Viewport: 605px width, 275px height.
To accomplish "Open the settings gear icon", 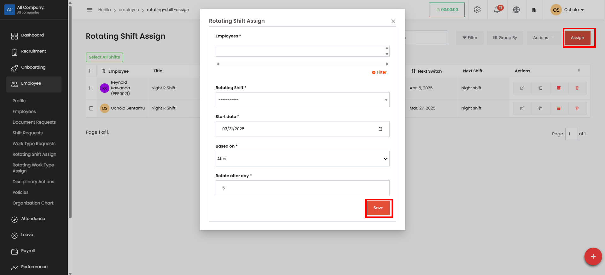I will [477, 10].
